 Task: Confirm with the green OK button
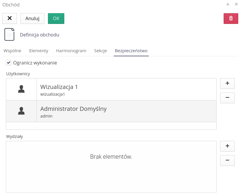(56, 18)
